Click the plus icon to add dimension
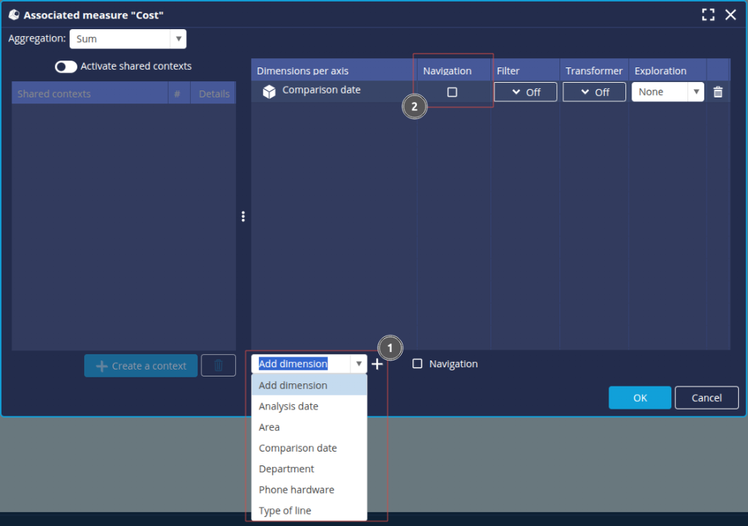This screenshot has height=526, width=748. click(x=377, y=365)
